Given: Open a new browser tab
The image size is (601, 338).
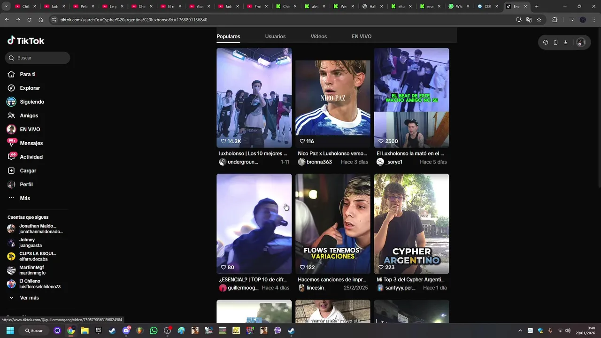Looking at the screenshot, I should coord(537,6).
